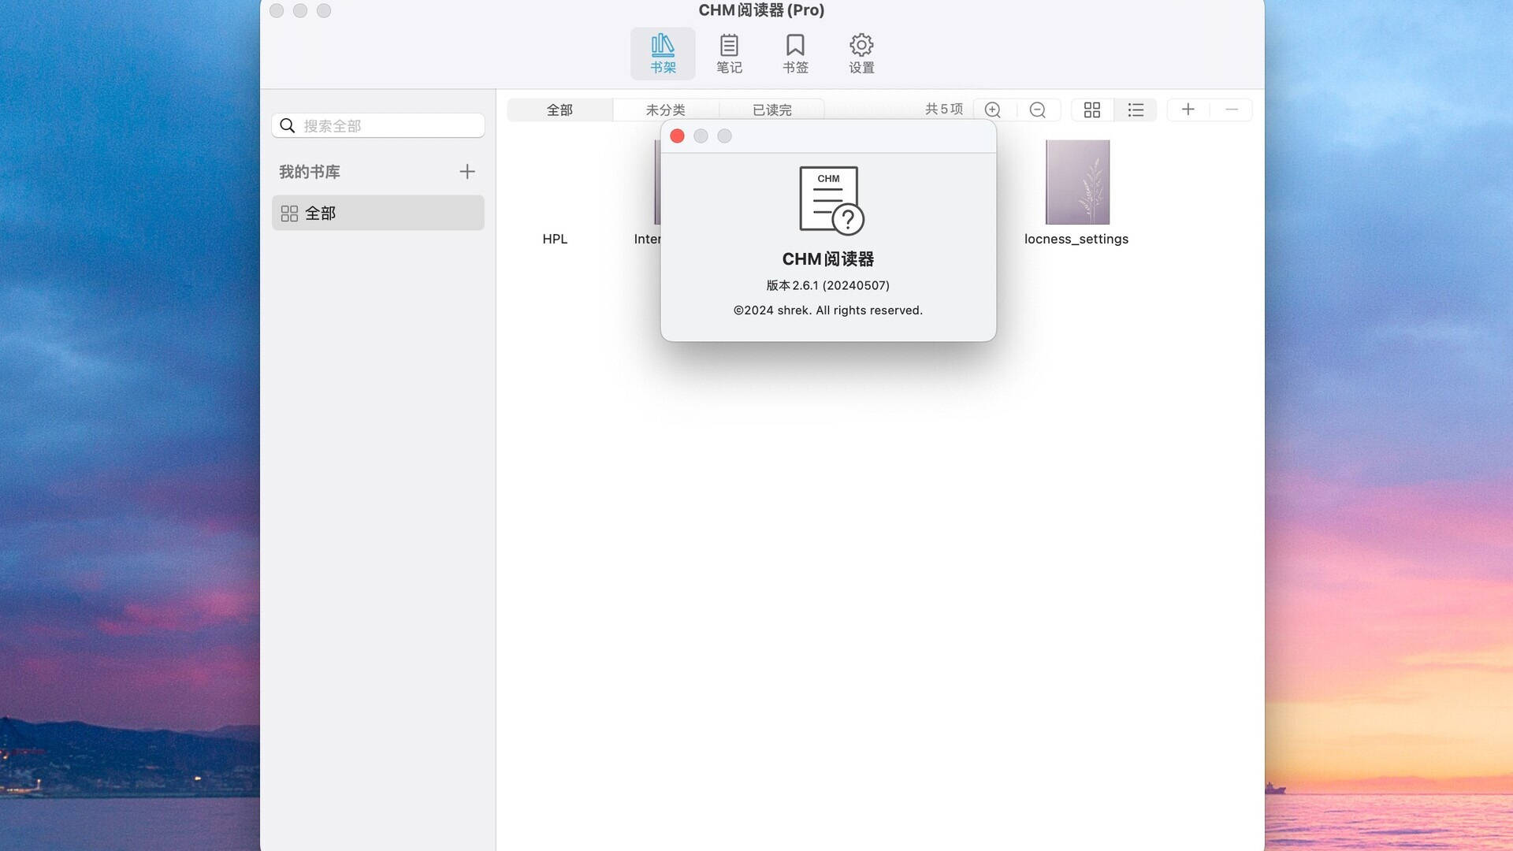Screen dimensions: 1513x851
Task: Add a new library with the plus beside 我的书库
Action: coord(467,171)
